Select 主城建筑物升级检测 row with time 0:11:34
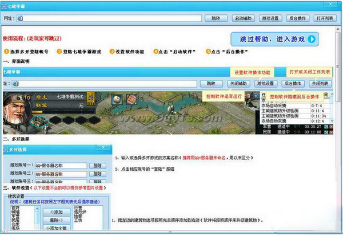This screenshot has height=235, width=343. coord(296,116)
